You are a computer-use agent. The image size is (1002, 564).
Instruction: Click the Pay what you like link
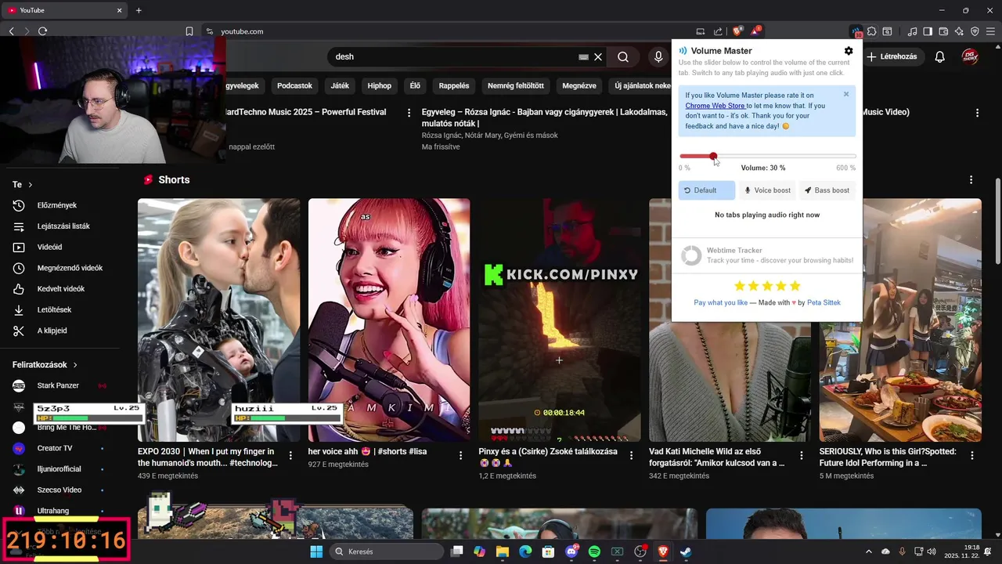[x=720, y=302]
